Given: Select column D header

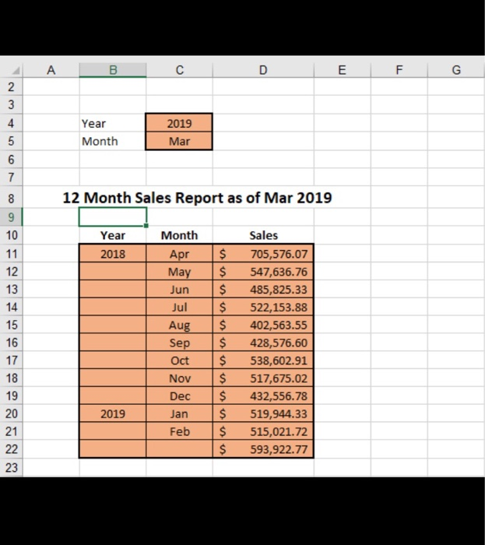Looking at the screenshot, I should point(263,70).
